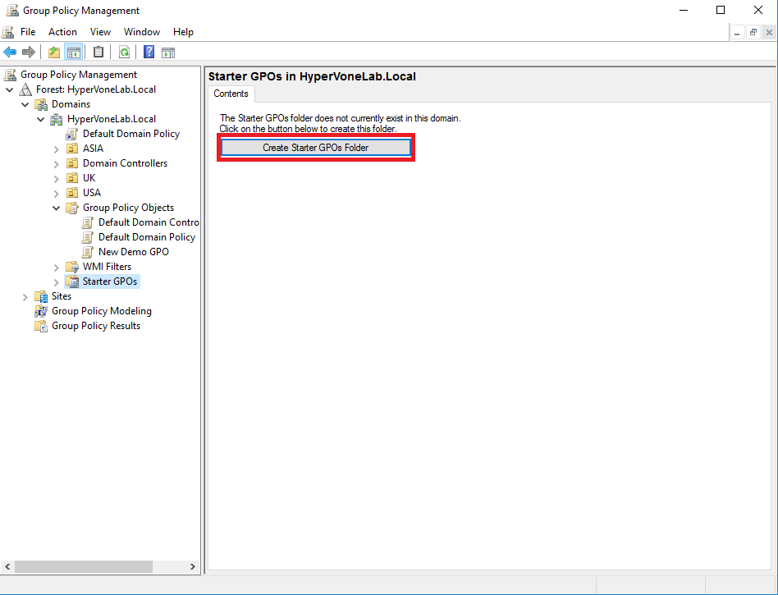Expand the Sites node chevron
The width and height of the screenshot is (778, 595).
[25, 296]
